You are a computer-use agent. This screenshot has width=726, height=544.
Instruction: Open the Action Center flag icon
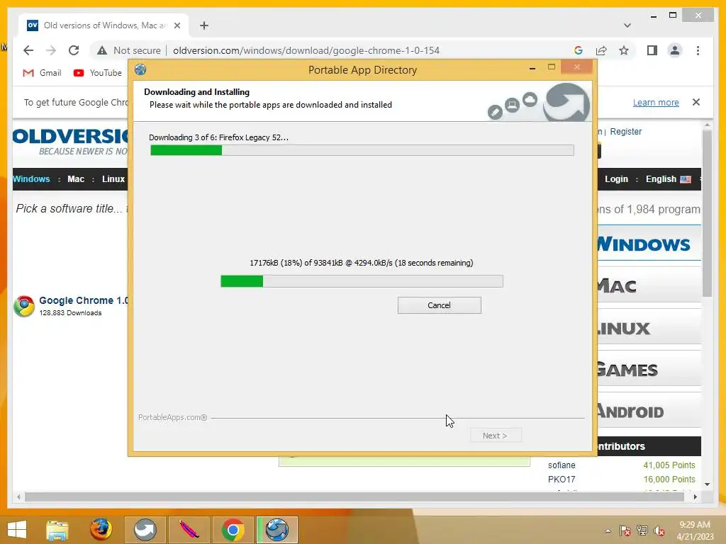[625, 531]
